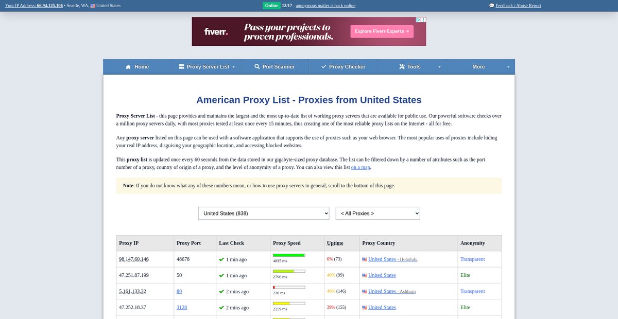
Task: Click the speed bar showing 4835 ms
Action: 289,255
